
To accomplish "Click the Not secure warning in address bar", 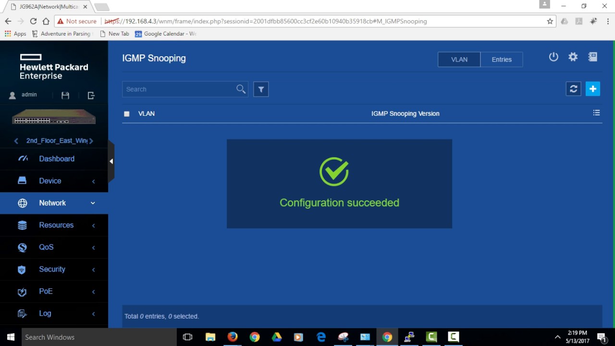I will [x=76, y=21].
